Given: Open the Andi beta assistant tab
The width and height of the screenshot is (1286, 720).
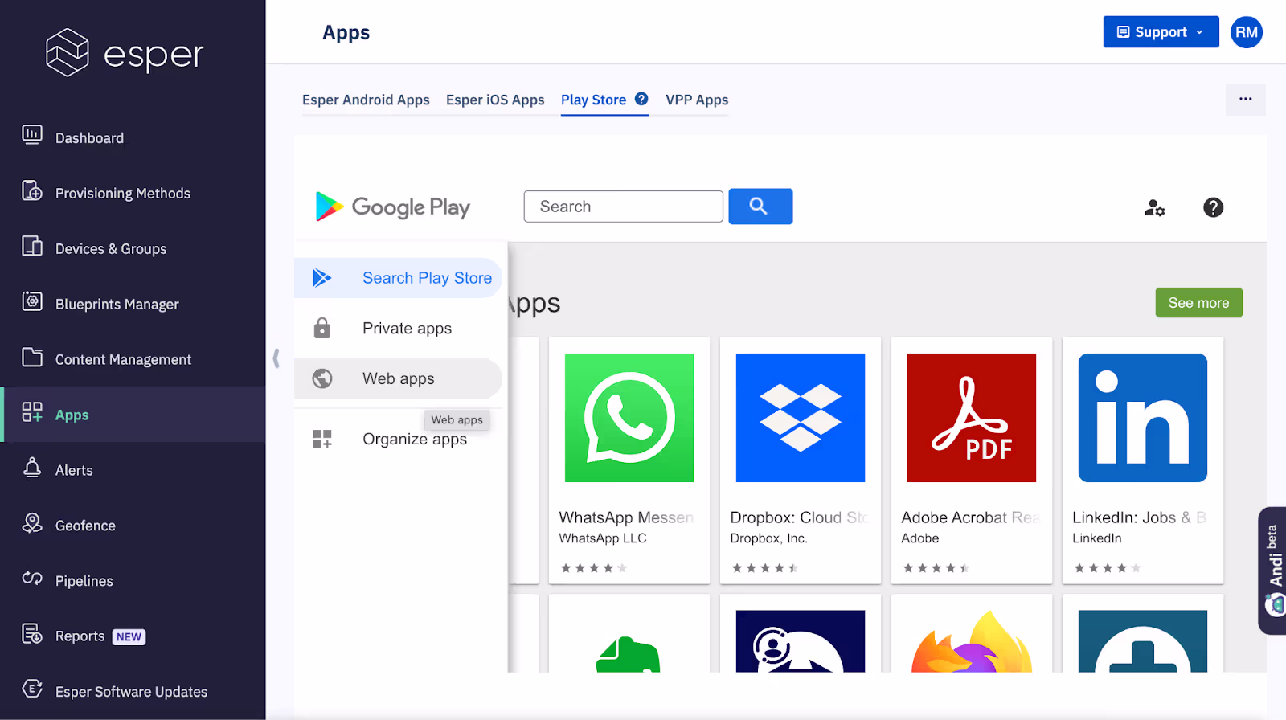Looking at the screenshot, I should point(1272,571).
